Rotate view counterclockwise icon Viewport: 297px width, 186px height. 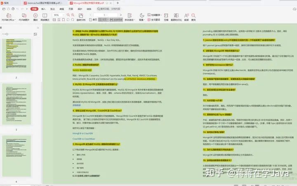pyautogui.click(x=68, y=20)
